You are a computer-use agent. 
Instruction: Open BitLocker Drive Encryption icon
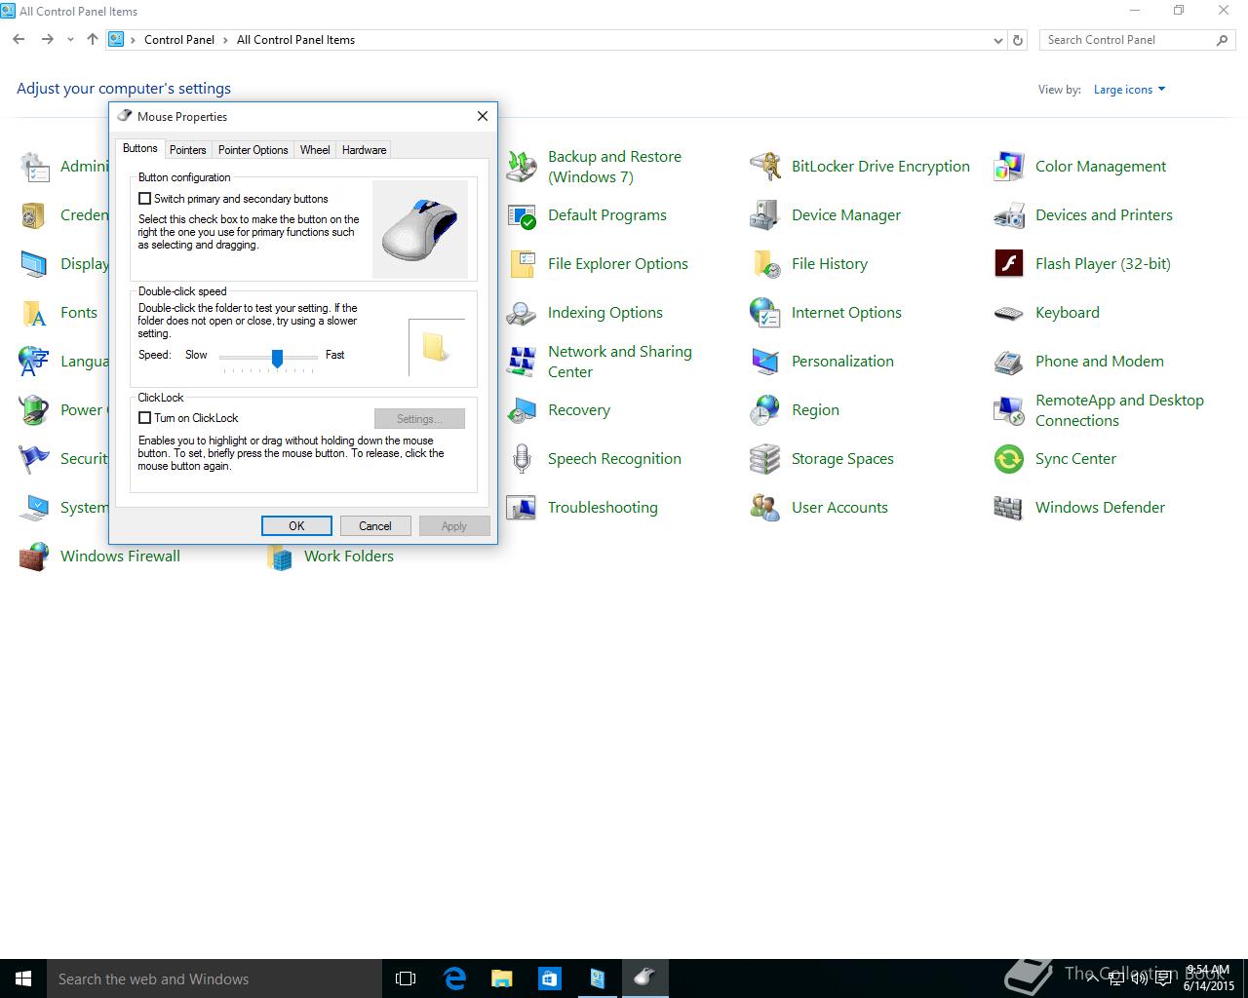(x=764, y=167)
